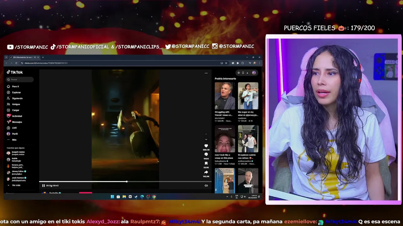Open fortnite author name below video

pyautogui.click(x=54, y=193)
